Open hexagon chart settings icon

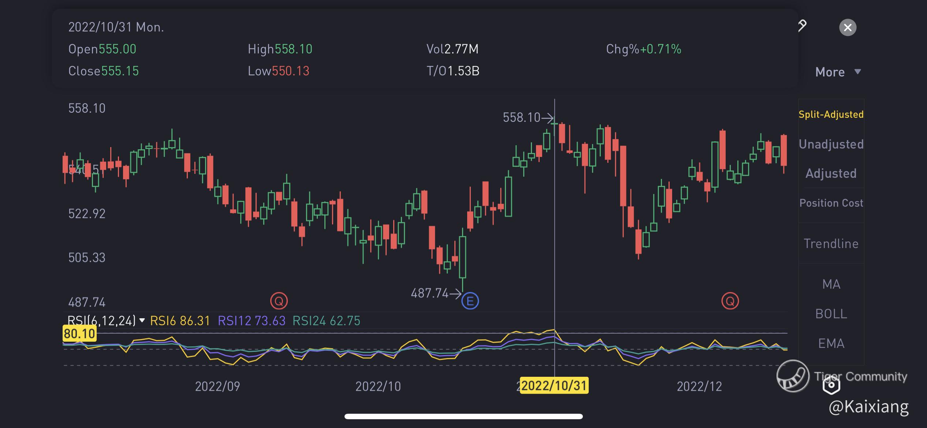click(x=831, y=385)
